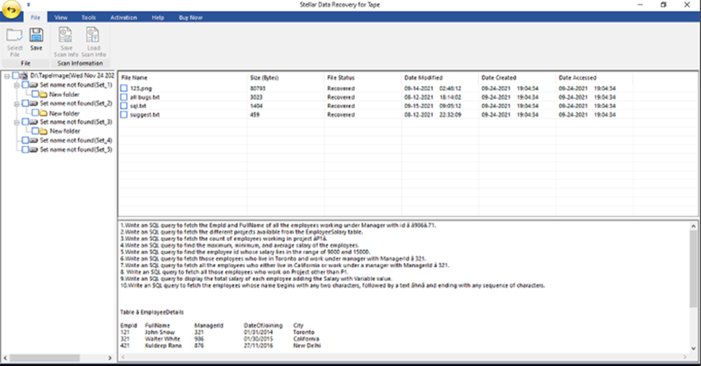Tick the sql.txt file checkbox
The image size is (701, 366).
click(124, 105)
